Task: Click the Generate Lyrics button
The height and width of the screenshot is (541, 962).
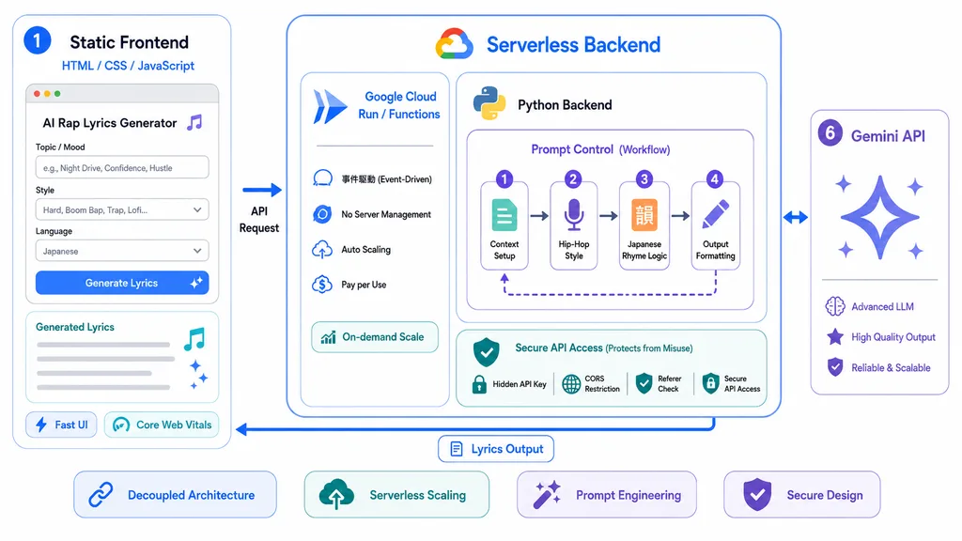Action: click(x=122, y=283)
